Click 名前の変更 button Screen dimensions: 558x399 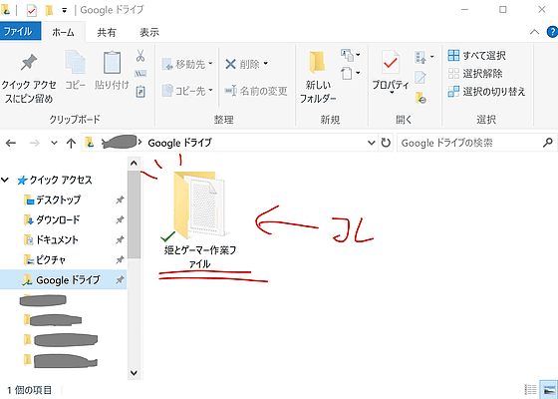click(256, 91)
